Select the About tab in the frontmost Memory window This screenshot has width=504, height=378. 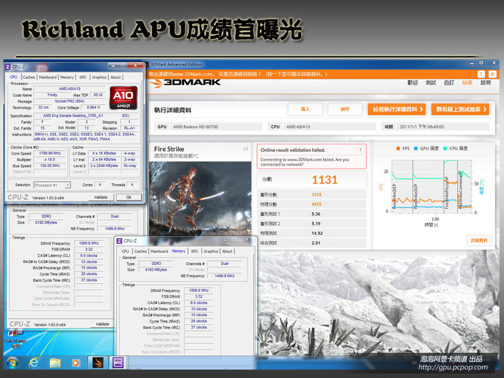click(227, 251)
